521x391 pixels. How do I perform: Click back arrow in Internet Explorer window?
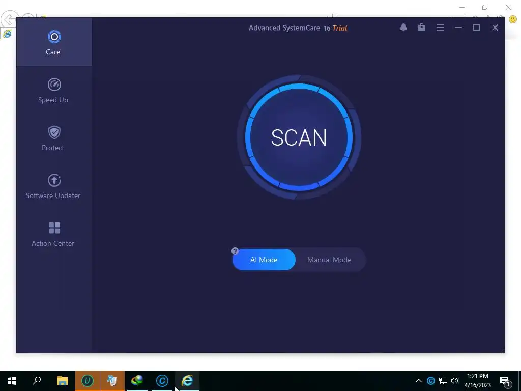click(x=9, y=20)
